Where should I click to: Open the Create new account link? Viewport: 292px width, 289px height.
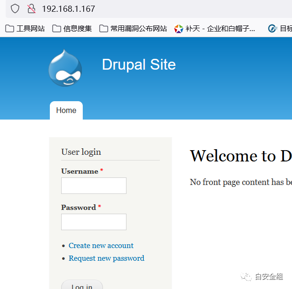[x=101, y=246]
